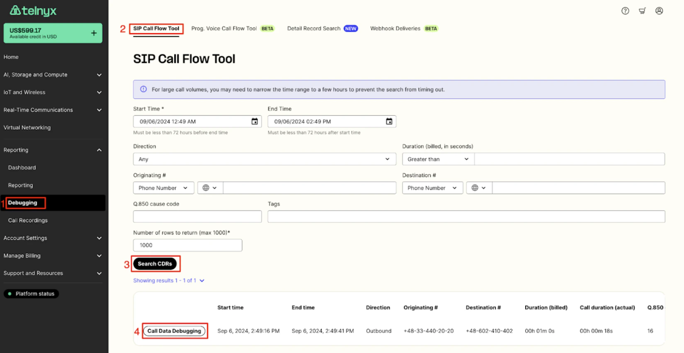This screenshot has width=684, height=353.
Task: Focus the Destination number input field
Action: (579, 188)
